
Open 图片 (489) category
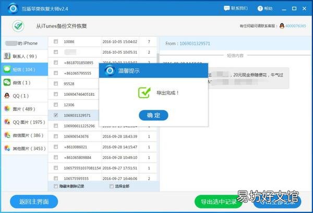pos(25,109)
